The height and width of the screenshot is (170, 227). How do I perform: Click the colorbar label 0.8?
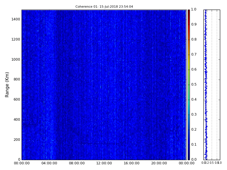[x=194, y=39]
